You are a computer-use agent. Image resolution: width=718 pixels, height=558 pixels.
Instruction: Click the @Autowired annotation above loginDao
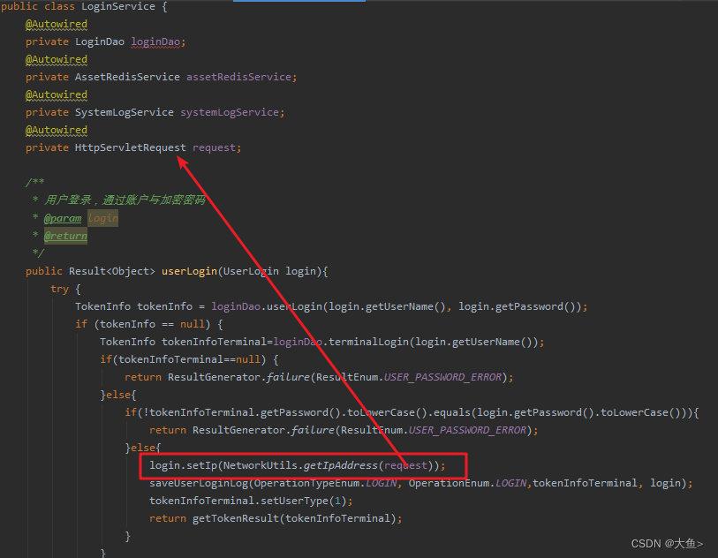click(56, 24)
